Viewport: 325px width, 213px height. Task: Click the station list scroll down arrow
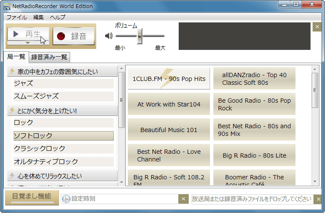coord(315,181)
